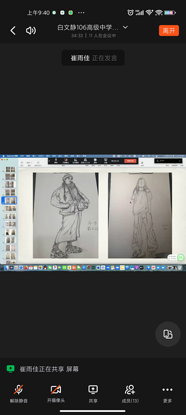Tap the shared screen left sketch drawing
The height and width of the screenshot is (415, 186).
(66, 215)
